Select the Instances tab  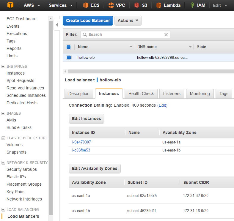click(109, 94)
